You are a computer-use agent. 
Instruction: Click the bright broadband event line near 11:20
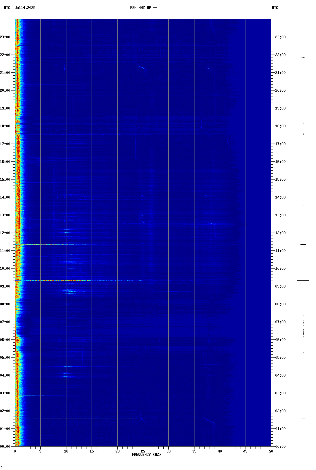click(56, 244)
